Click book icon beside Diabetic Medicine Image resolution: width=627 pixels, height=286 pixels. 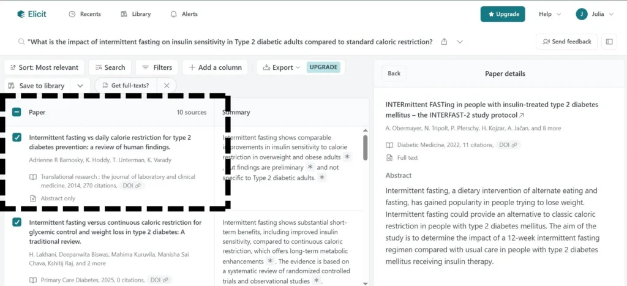389,145
